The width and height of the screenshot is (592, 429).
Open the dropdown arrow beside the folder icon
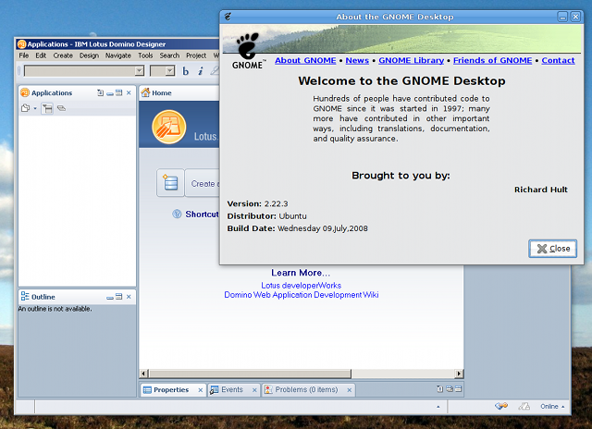click(35, 109)
